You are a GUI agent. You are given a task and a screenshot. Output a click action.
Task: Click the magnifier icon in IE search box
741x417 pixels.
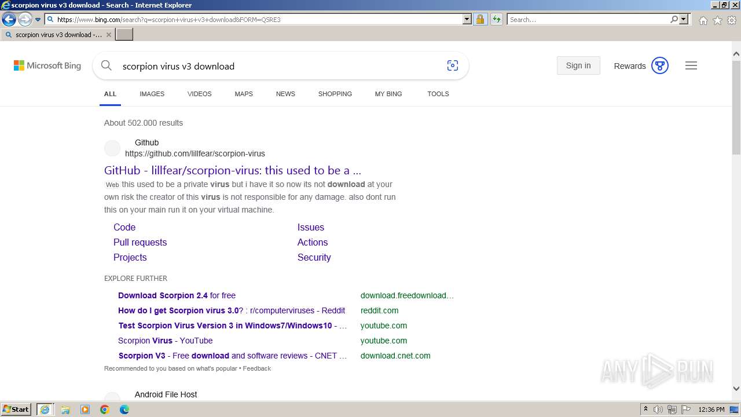[x=674, y=19]
